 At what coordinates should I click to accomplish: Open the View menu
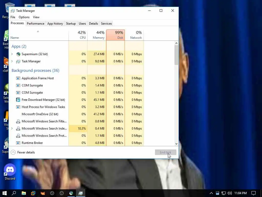(x=36, y=17)
